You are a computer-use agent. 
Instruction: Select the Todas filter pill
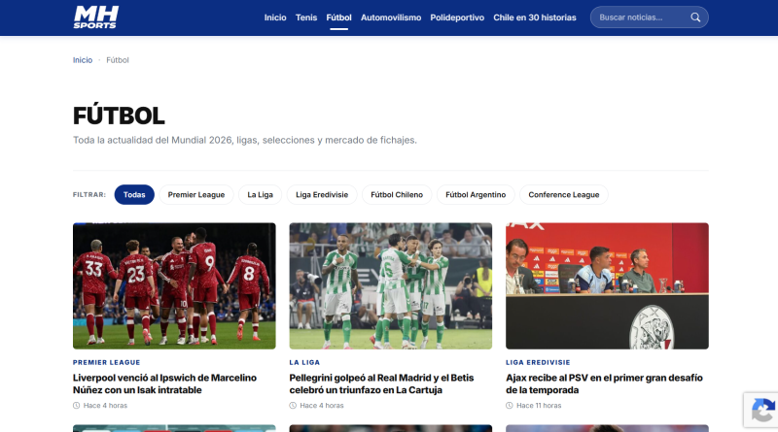click(134, 195)
